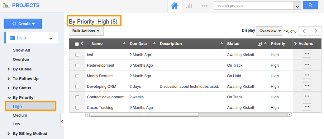Open the Create dropdown button

coord(23,24)
